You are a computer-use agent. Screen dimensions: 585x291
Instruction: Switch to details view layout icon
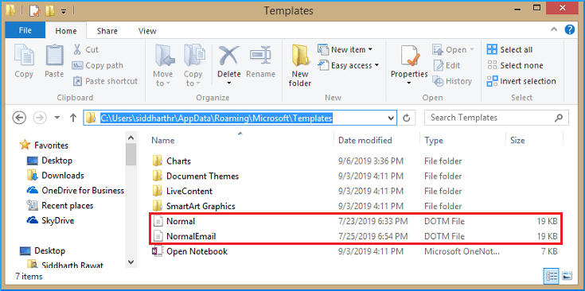[552, 276]
